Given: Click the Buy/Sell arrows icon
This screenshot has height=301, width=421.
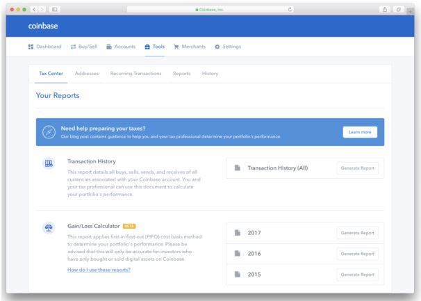Looking at the screenshot, I should tap(73, 47).
